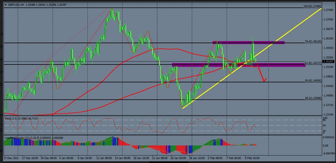The image size is (336, 163).
Task: Select the 76.4 (1.36116) Fibonacci label
Action: point(313,41)
